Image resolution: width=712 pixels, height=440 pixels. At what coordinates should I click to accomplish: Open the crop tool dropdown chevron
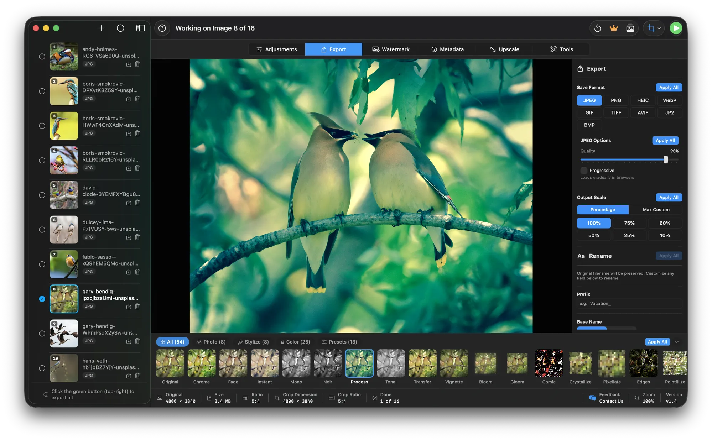click(659, 28)
